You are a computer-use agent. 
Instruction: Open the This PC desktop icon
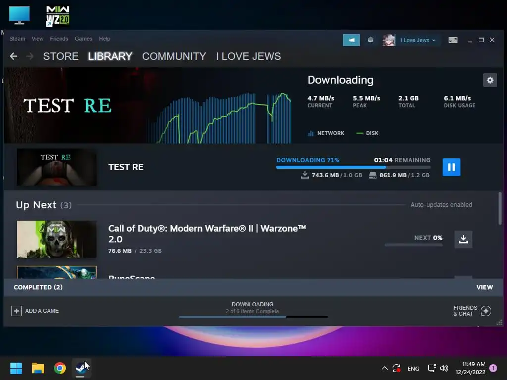click(19, 15)
